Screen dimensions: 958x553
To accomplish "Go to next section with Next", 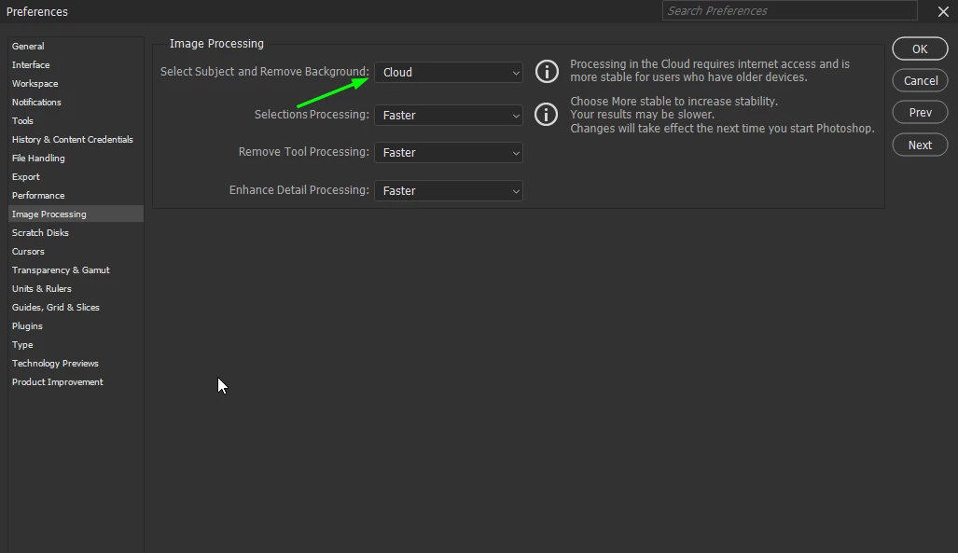I will click(920, 145).
